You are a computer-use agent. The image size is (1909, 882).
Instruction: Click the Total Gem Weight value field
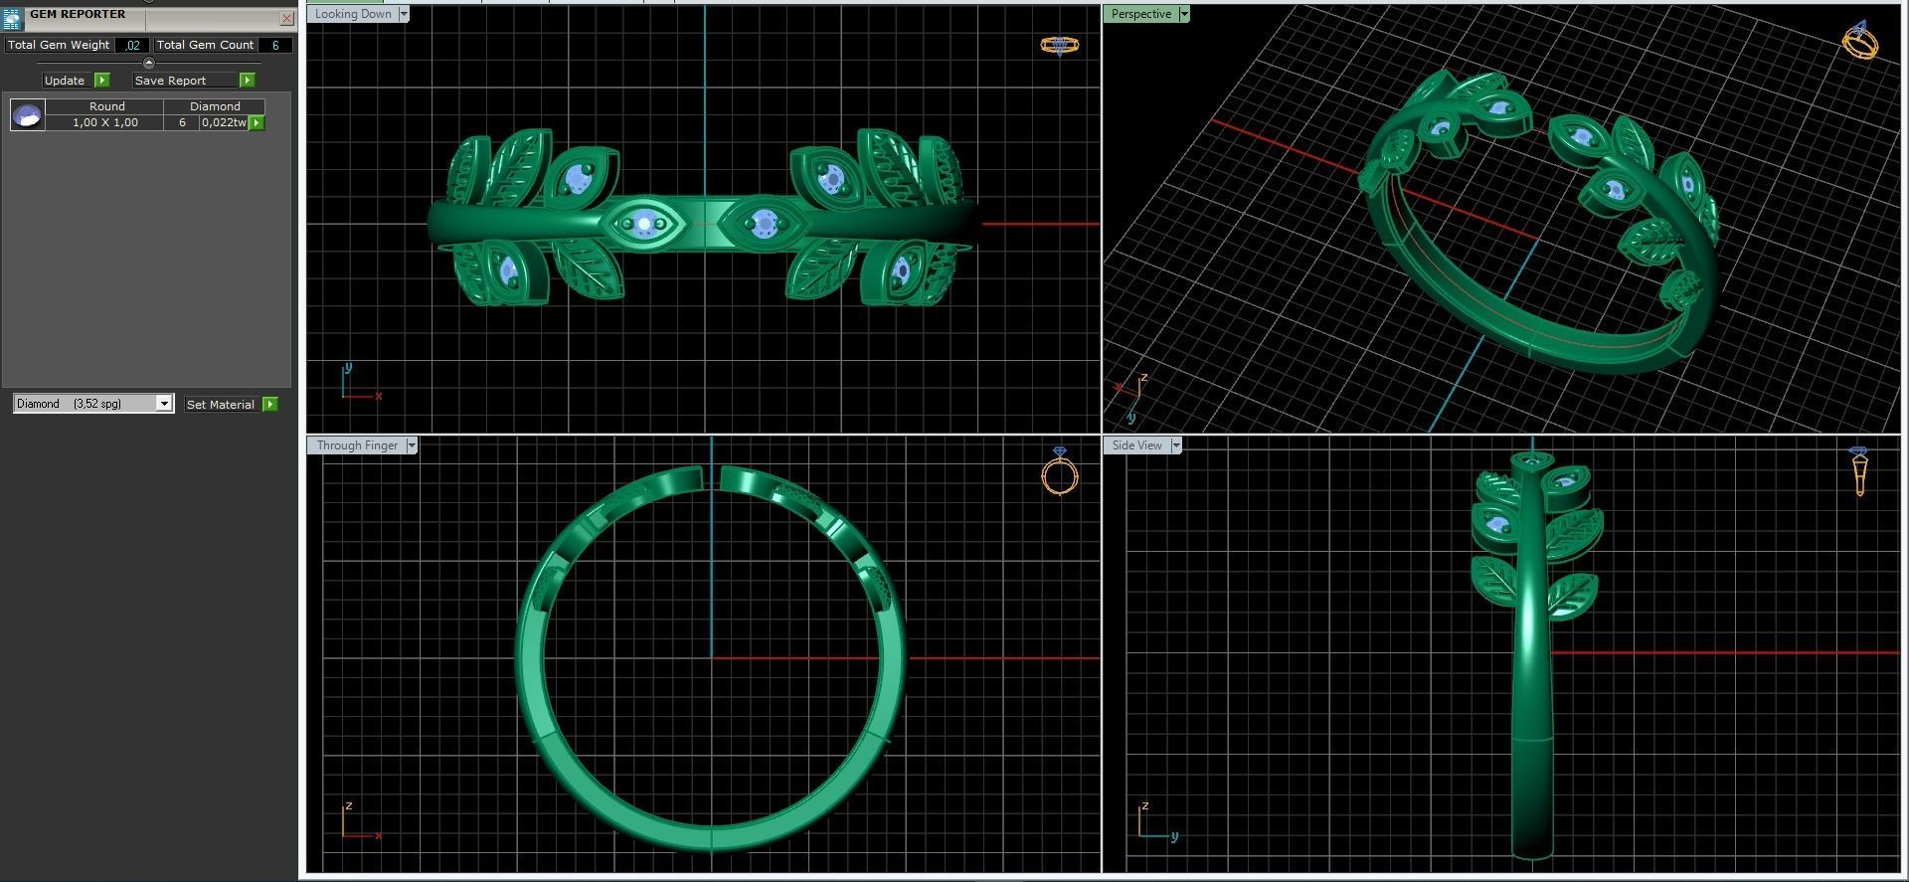coord(132,45)
